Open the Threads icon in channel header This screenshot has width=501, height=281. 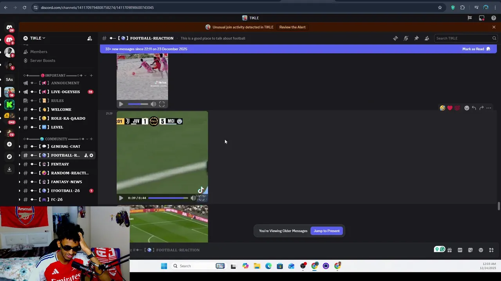click(395, 38)
